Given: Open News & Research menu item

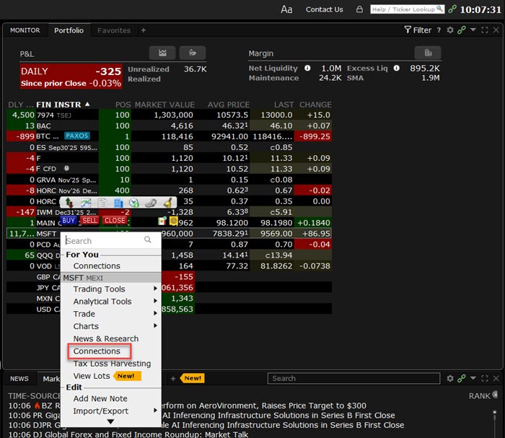Looking at the screenshot, I should [x=105, y=338].
